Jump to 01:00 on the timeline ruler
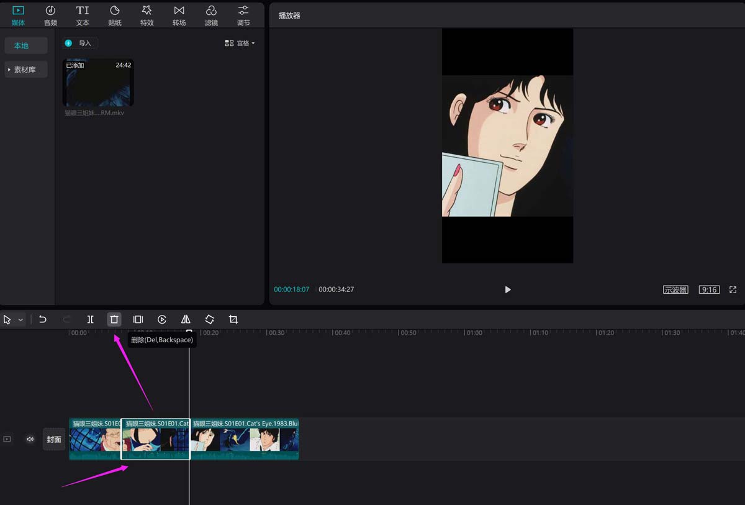Screen dimensions: 745x505 click(474, 333)
